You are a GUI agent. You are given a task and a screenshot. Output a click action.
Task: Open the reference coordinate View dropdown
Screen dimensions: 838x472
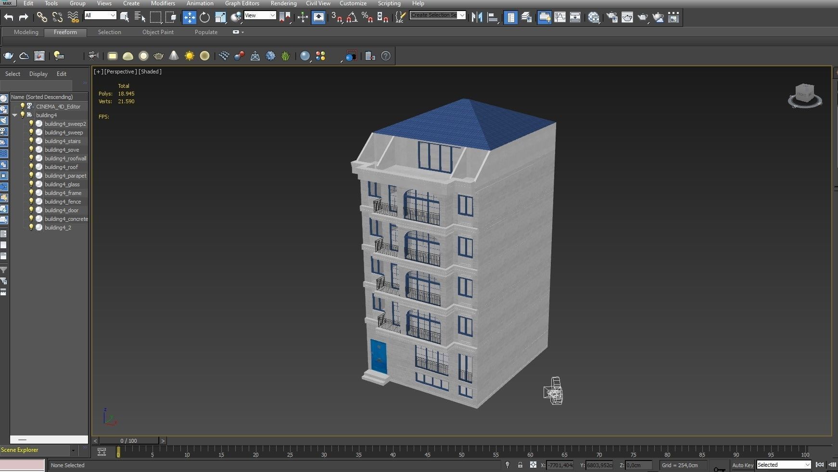pos(260,15)
